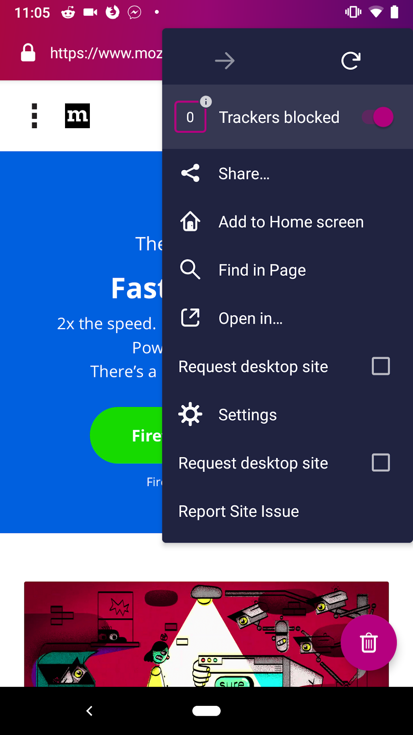Tap the trackers blocked counter showing zero
This screenshot has width=413, height=735.
click(190, 117)
